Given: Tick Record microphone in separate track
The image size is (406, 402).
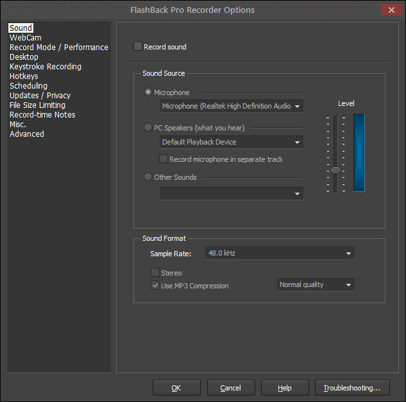Looking at the screenshot, I should 164,159.
